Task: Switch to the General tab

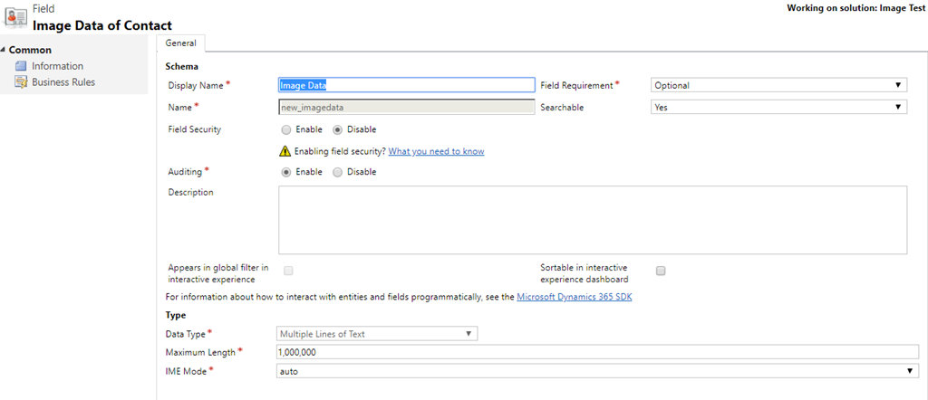Action: [180, 43]
